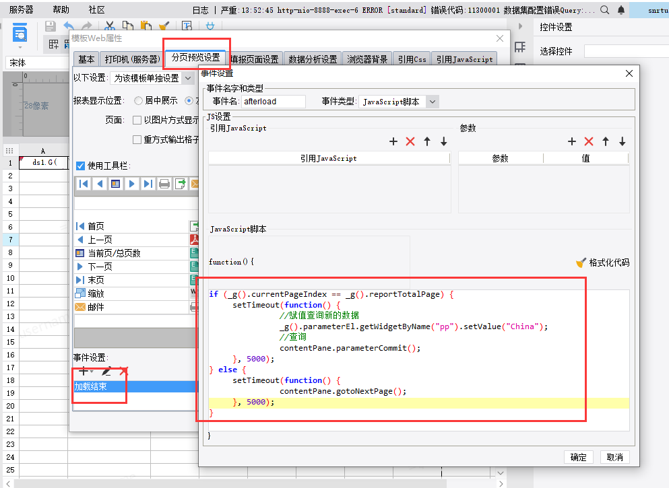
Task: Switch to 分页预览设置 tab
Action: 196,57
